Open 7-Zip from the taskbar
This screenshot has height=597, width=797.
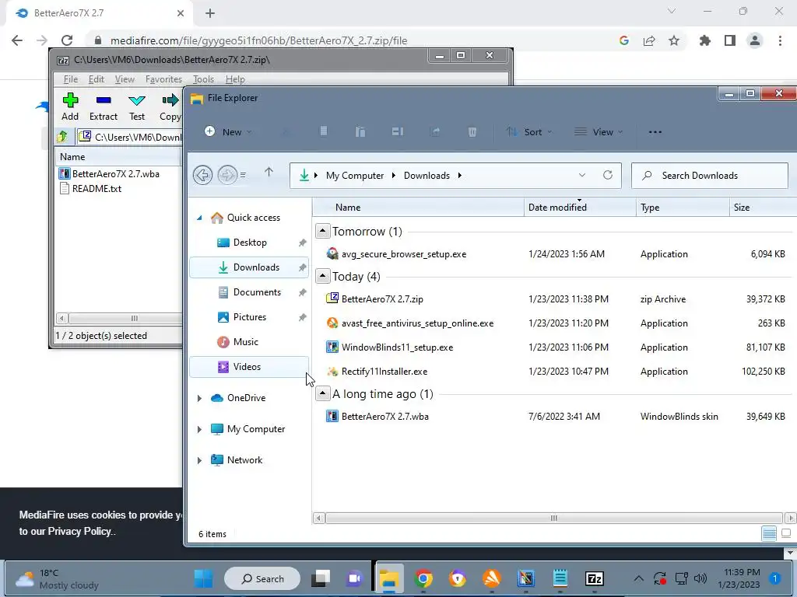594,578
